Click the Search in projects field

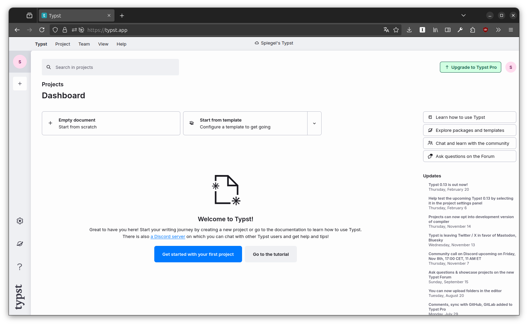pyautogui.click(x=110, y=67)
